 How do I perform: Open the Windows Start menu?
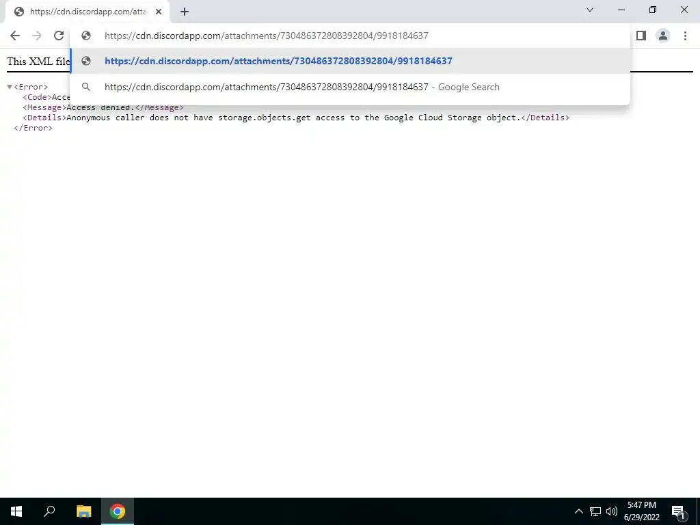point(16,511)
